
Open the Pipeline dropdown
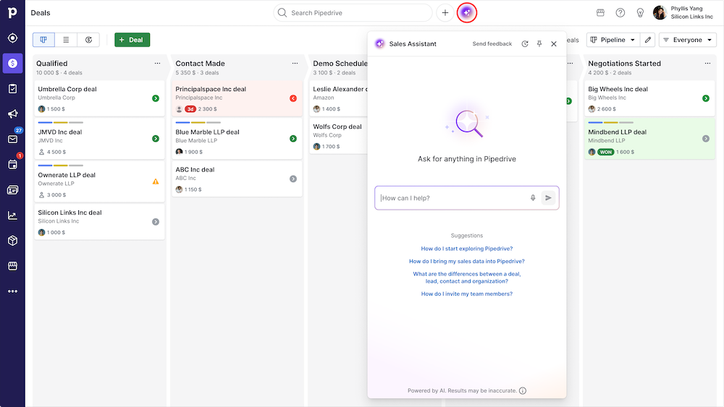(613, 40)
